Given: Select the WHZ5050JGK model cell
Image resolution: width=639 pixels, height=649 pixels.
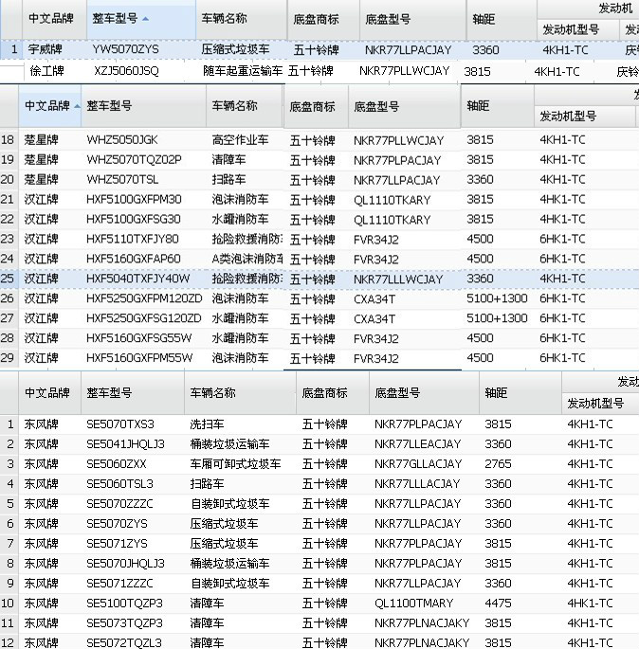Looking at the screenshot, I should (121, 140).
